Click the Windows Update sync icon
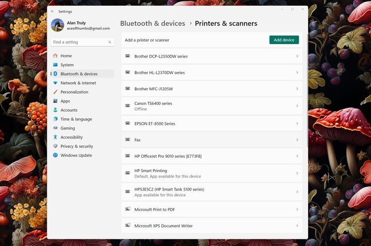This screenshot has width=371, height=246. tap(55, 155)
